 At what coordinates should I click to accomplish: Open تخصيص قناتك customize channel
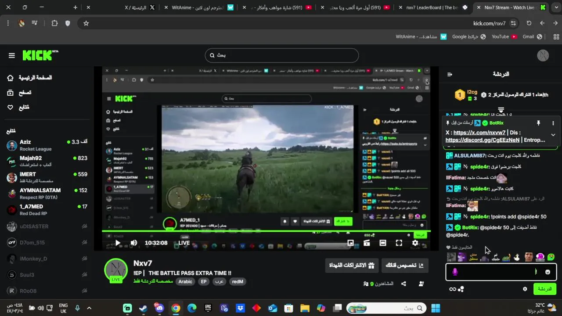pyautogui.click(x=405, y=265)
